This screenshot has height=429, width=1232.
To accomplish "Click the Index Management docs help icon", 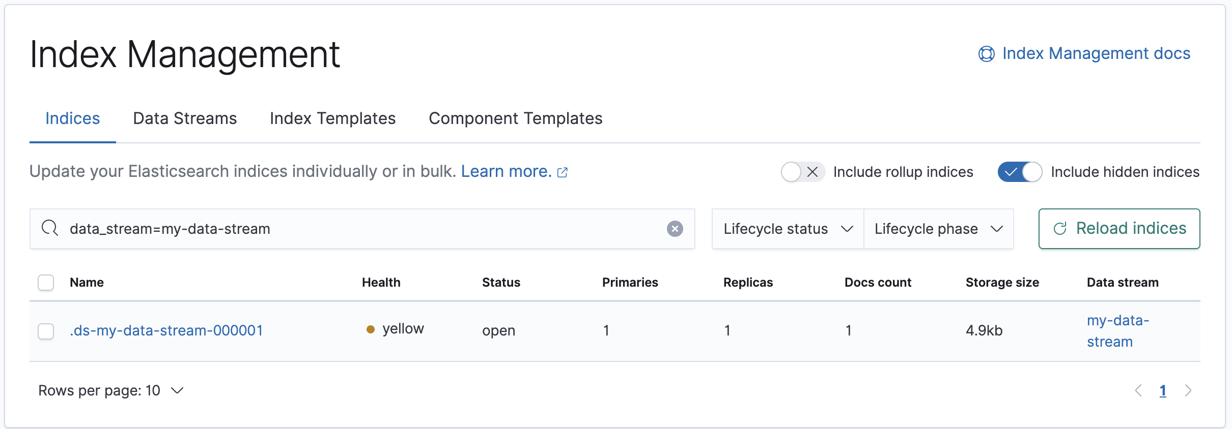I will pyautogui.click(x=986, y=54).
